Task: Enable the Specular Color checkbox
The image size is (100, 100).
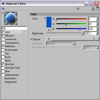Action: click(x=3, y=68)
